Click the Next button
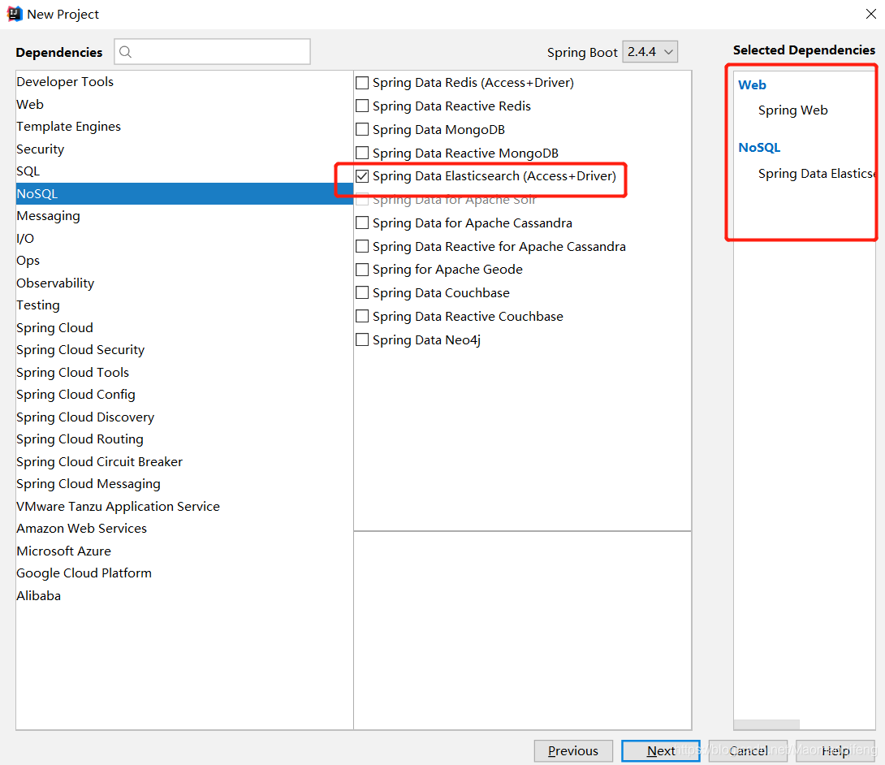Screen dimensions: 885x765 [660, 751]
